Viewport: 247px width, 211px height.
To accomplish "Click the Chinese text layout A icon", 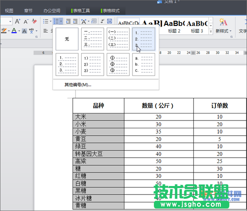I will click(x=84, y=21).
